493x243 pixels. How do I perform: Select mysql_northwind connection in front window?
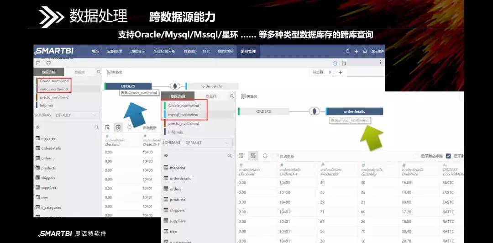[184, 115]
